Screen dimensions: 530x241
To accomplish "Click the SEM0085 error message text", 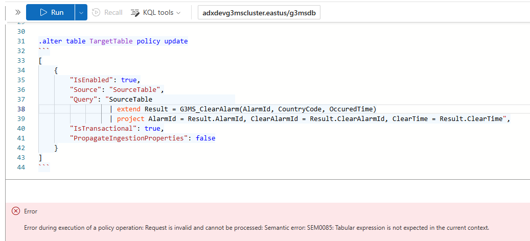I will pyautogui.click(x=257, y=228).
